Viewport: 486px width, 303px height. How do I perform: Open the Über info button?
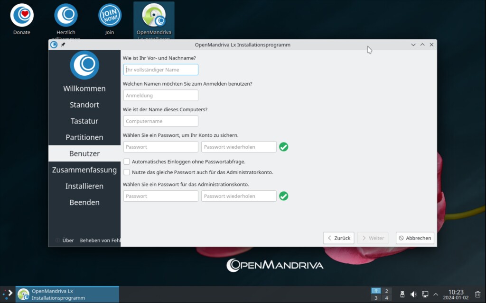pos(65,240)
